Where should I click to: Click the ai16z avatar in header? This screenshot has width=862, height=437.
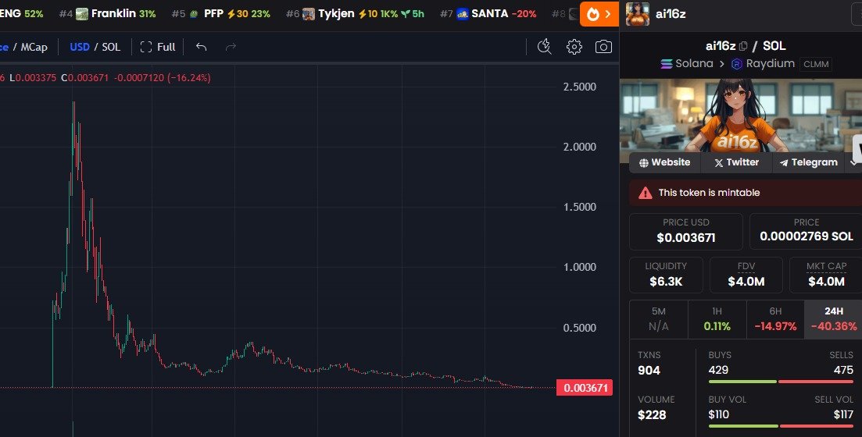pyautogui.click(x=637, y=14)
